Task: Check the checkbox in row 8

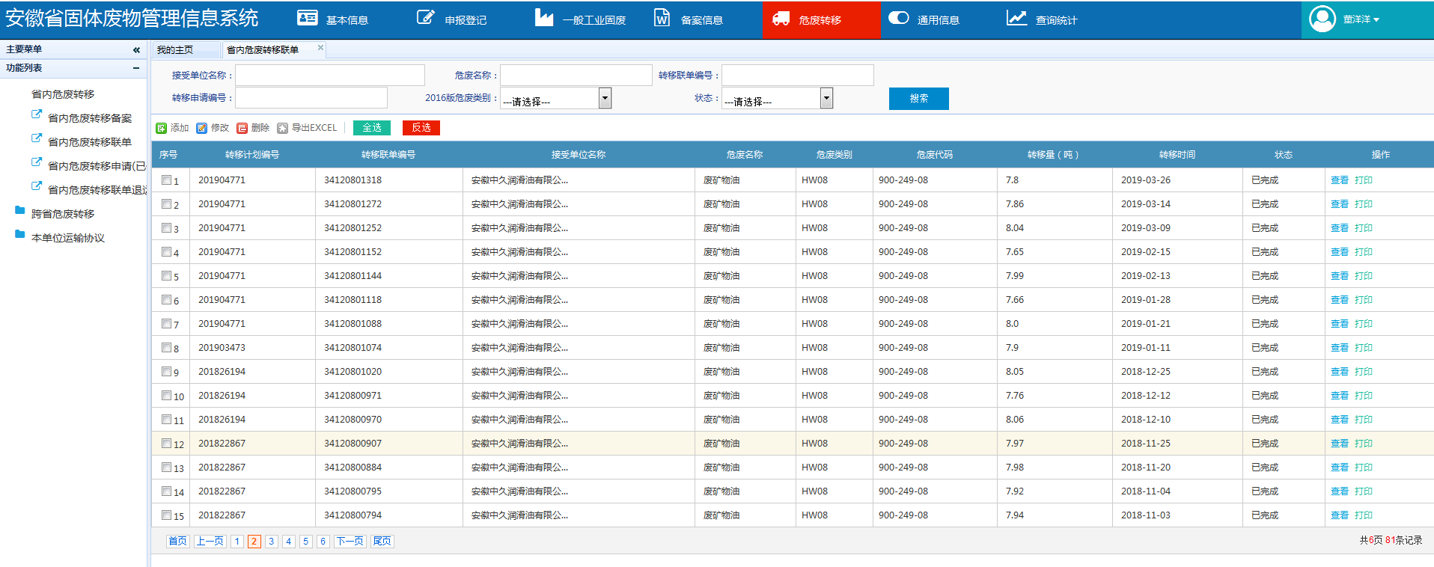Action: [167, 347]
